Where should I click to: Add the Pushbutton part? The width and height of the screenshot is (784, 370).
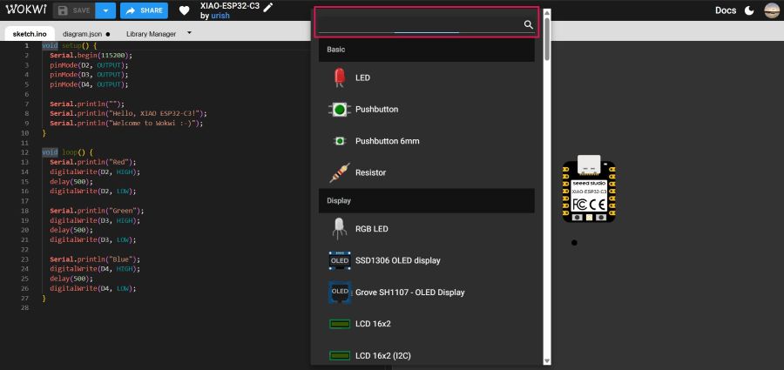click(x=427, y=110)
